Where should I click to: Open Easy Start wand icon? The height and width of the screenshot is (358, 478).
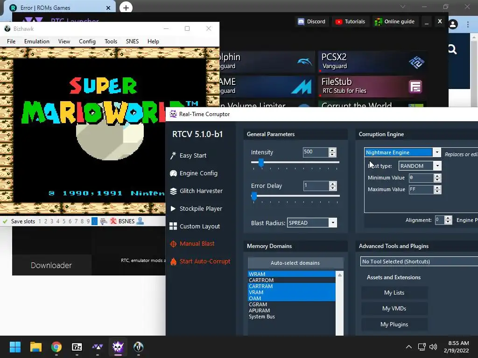[173, 156]
